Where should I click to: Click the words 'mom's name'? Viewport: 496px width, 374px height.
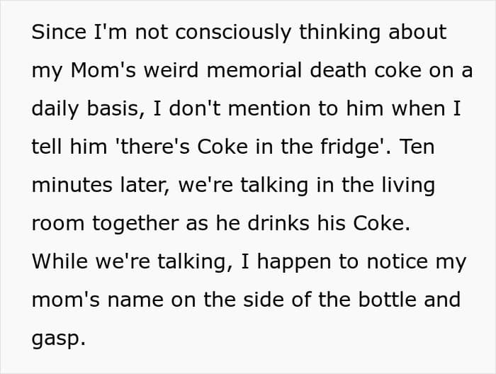[x=98, y=300]
